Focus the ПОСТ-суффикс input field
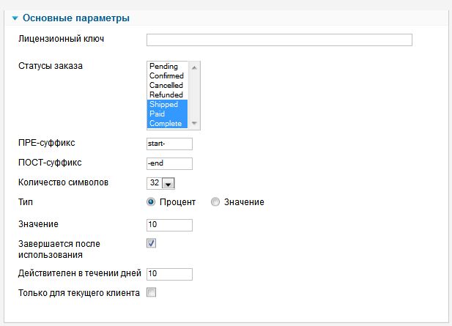The width and height of the screenshot is (452, 326). tap(169, 163)
